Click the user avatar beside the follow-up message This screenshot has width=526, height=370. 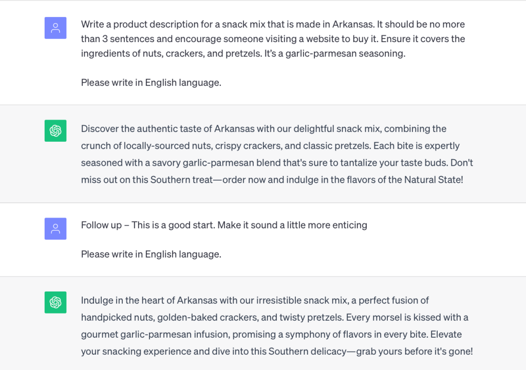pos(55,228)
